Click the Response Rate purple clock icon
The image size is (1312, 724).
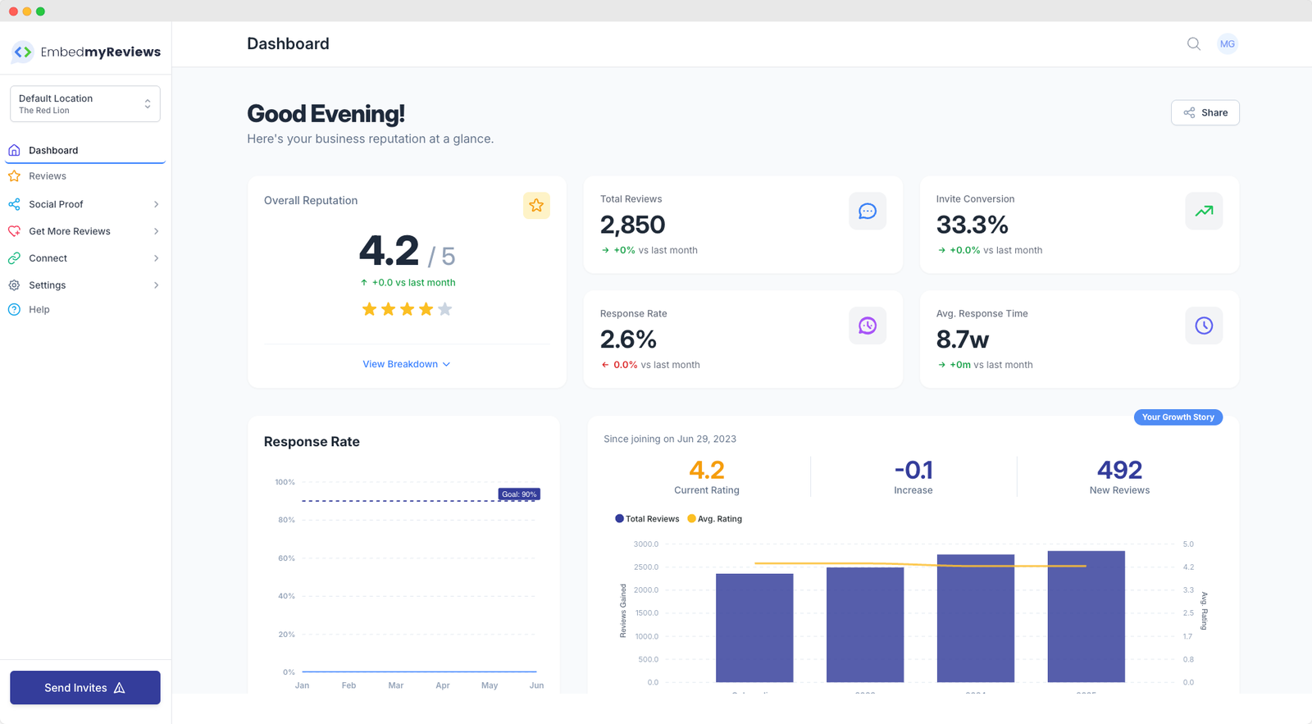(867, 326)
